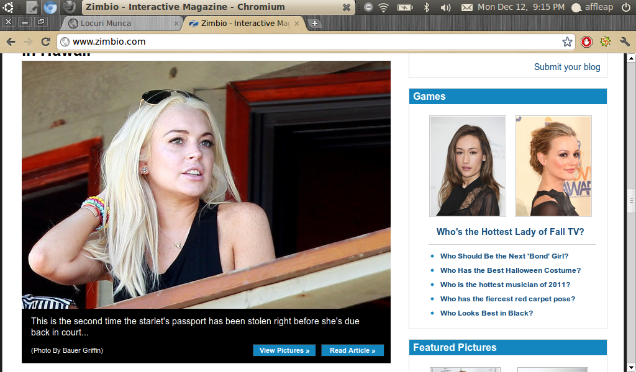The image size is (636, 372).
Task: Click the page scrollbar down arrow
Action: [631, 368]
